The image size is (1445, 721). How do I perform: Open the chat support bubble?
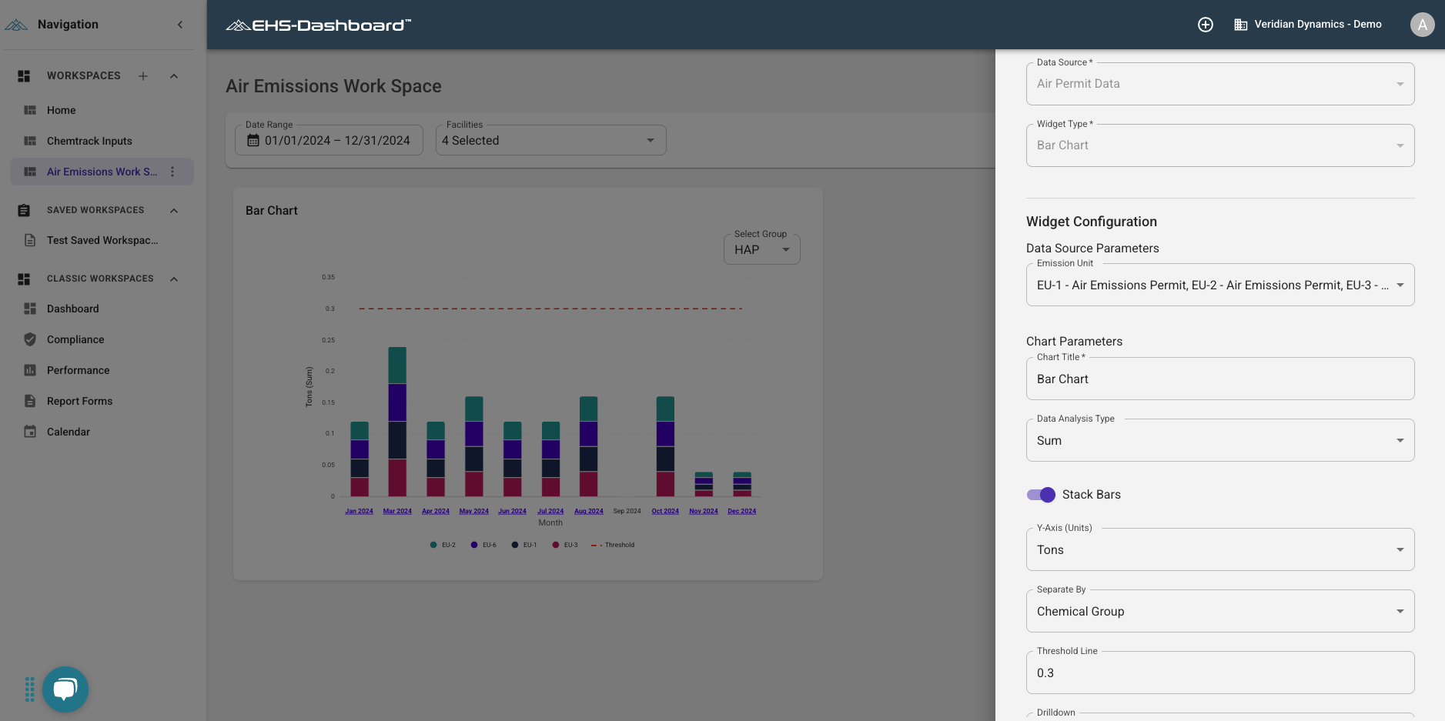point(65,689)
